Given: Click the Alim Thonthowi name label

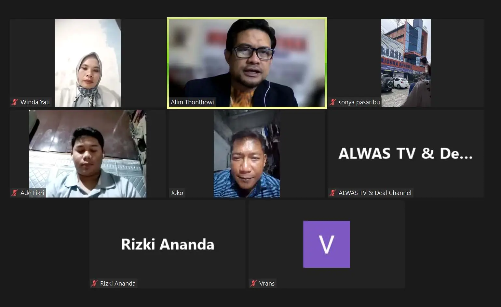Looking at the screenshot, I should (x=192, y=102).
